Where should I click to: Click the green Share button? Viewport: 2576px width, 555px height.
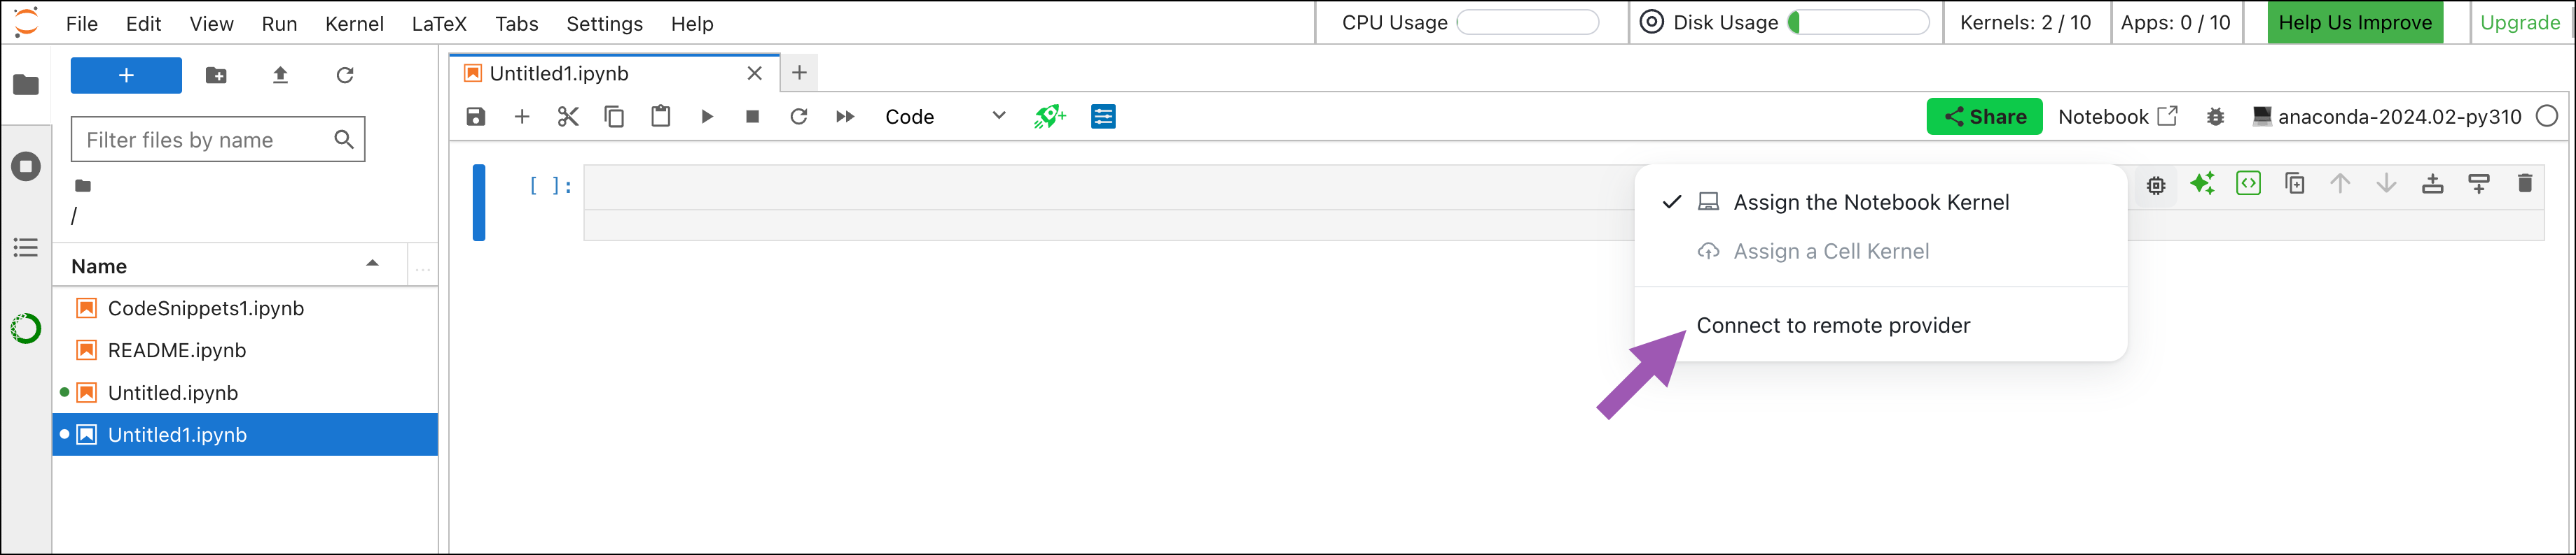[x=1984, y=117]
